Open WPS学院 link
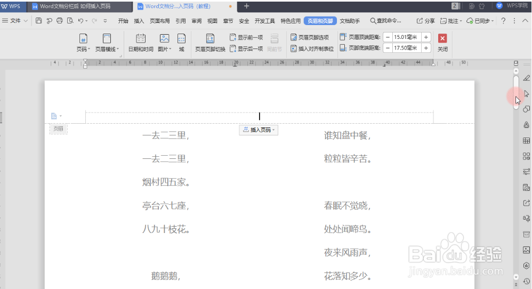The height and width of the screenshot is (289, 532). click(x=512, y=6)
